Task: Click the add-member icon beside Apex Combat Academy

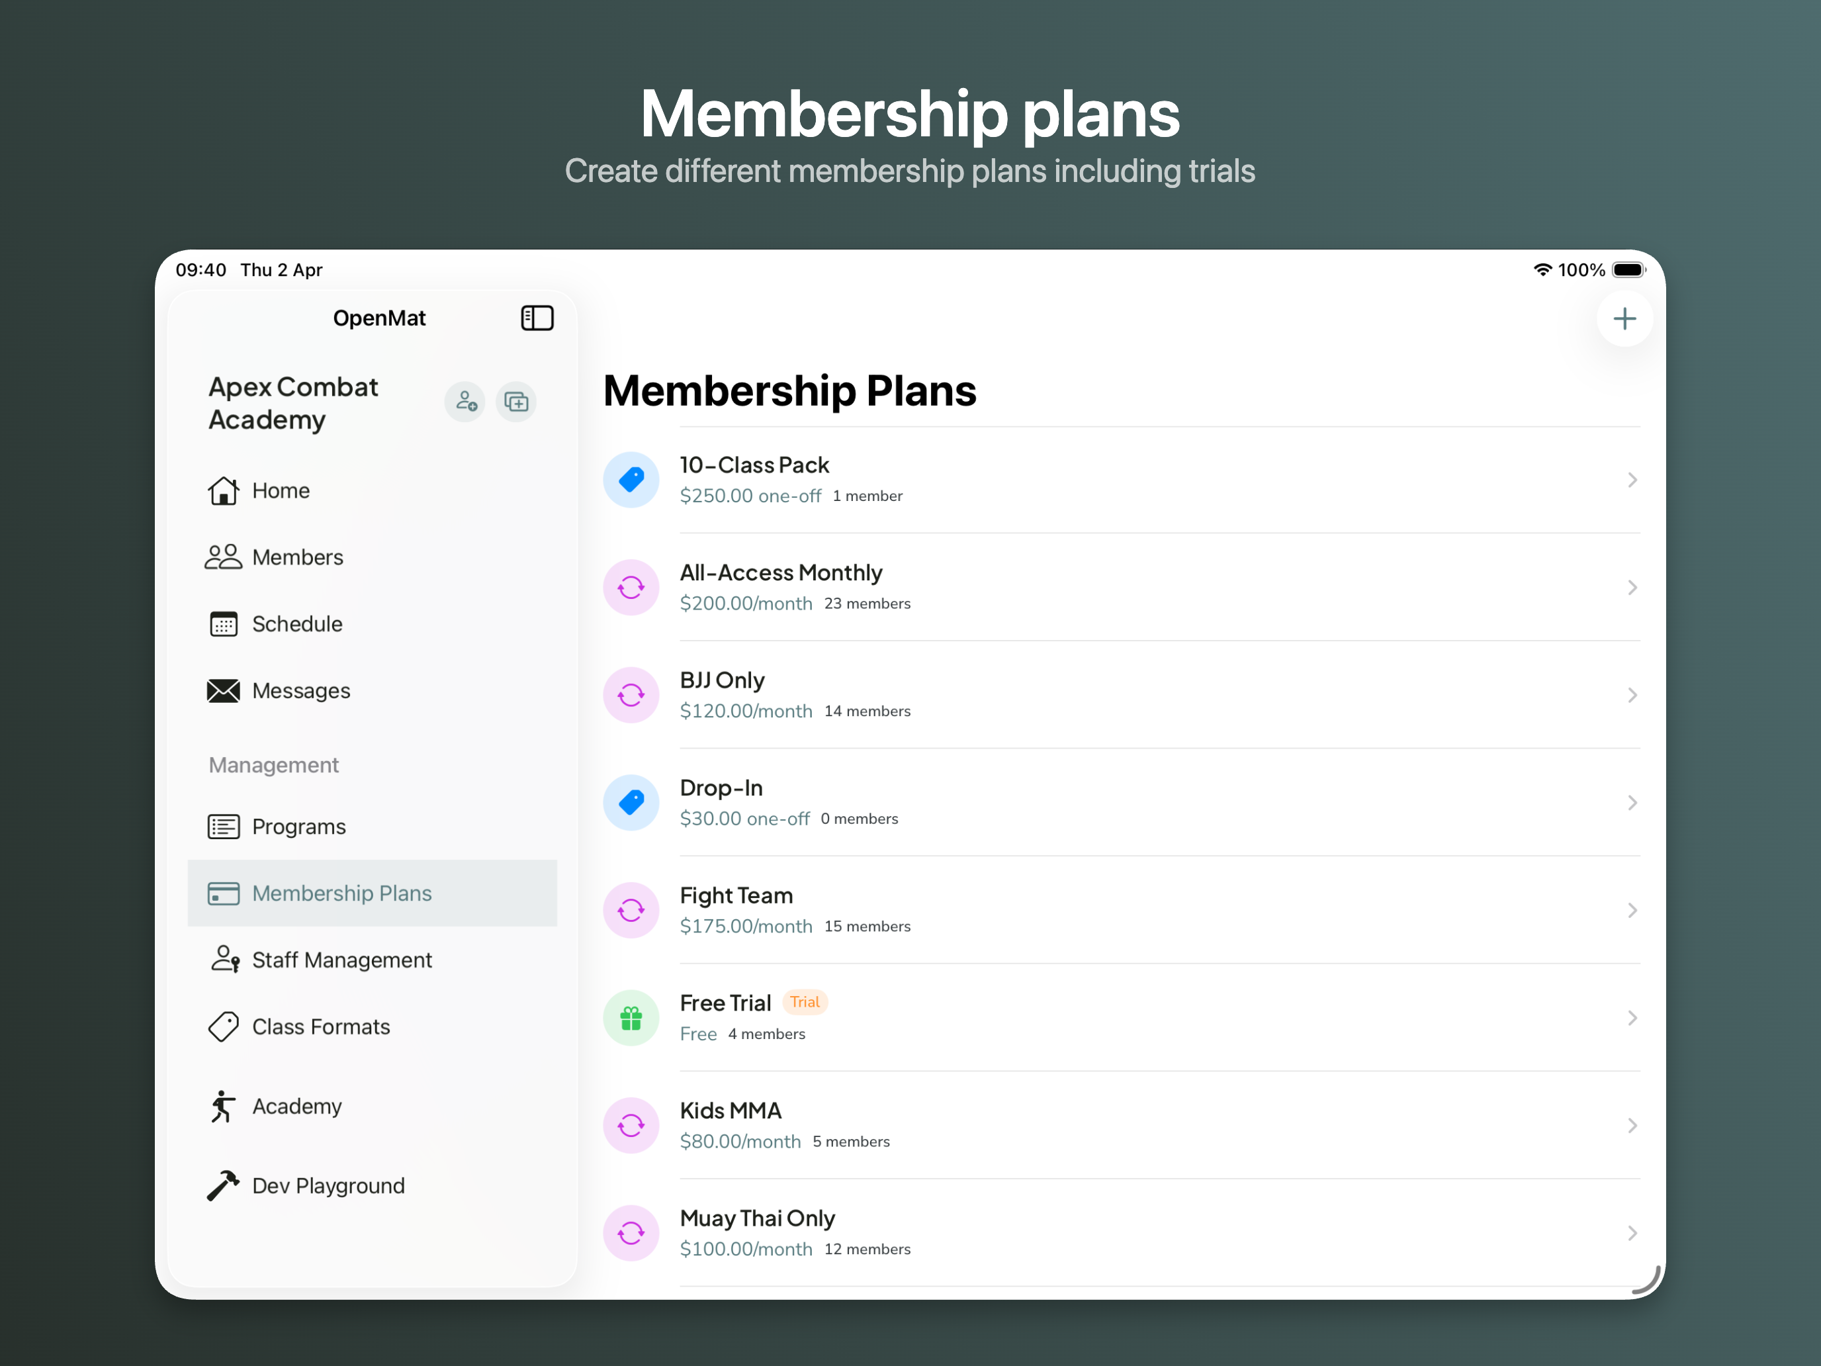Action: (x=465, y=402)
